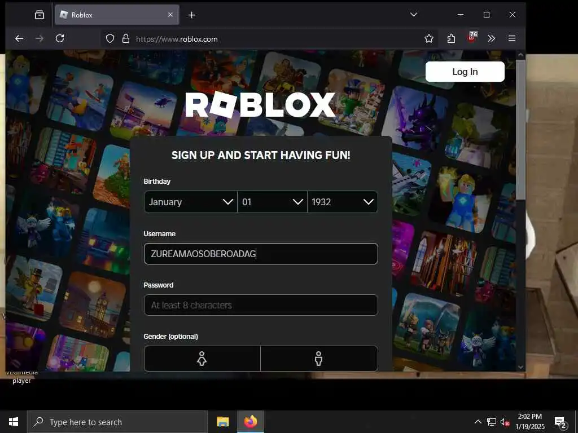Open the clock showing 2:02 PM
Viewport: 578px width, 433px height.
[x=529, y=422]
